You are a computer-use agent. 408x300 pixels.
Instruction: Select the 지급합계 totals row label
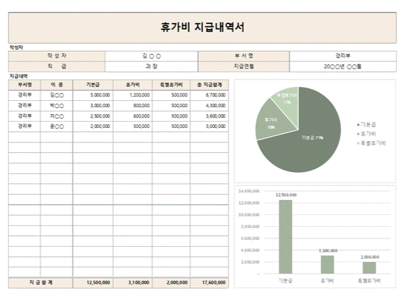[41, 283]
